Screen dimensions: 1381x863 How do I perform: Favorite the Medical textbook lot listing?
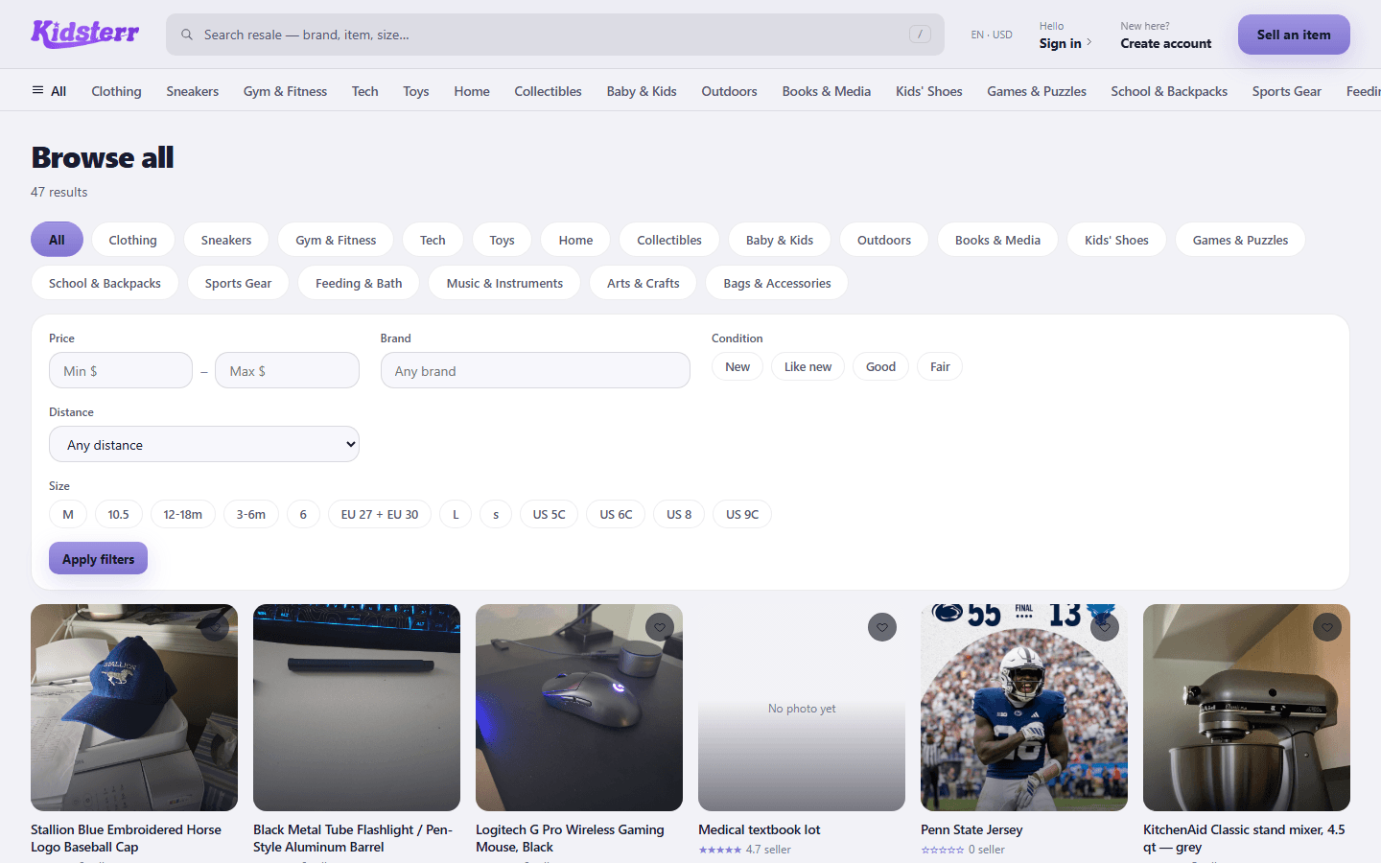(882, 627)
